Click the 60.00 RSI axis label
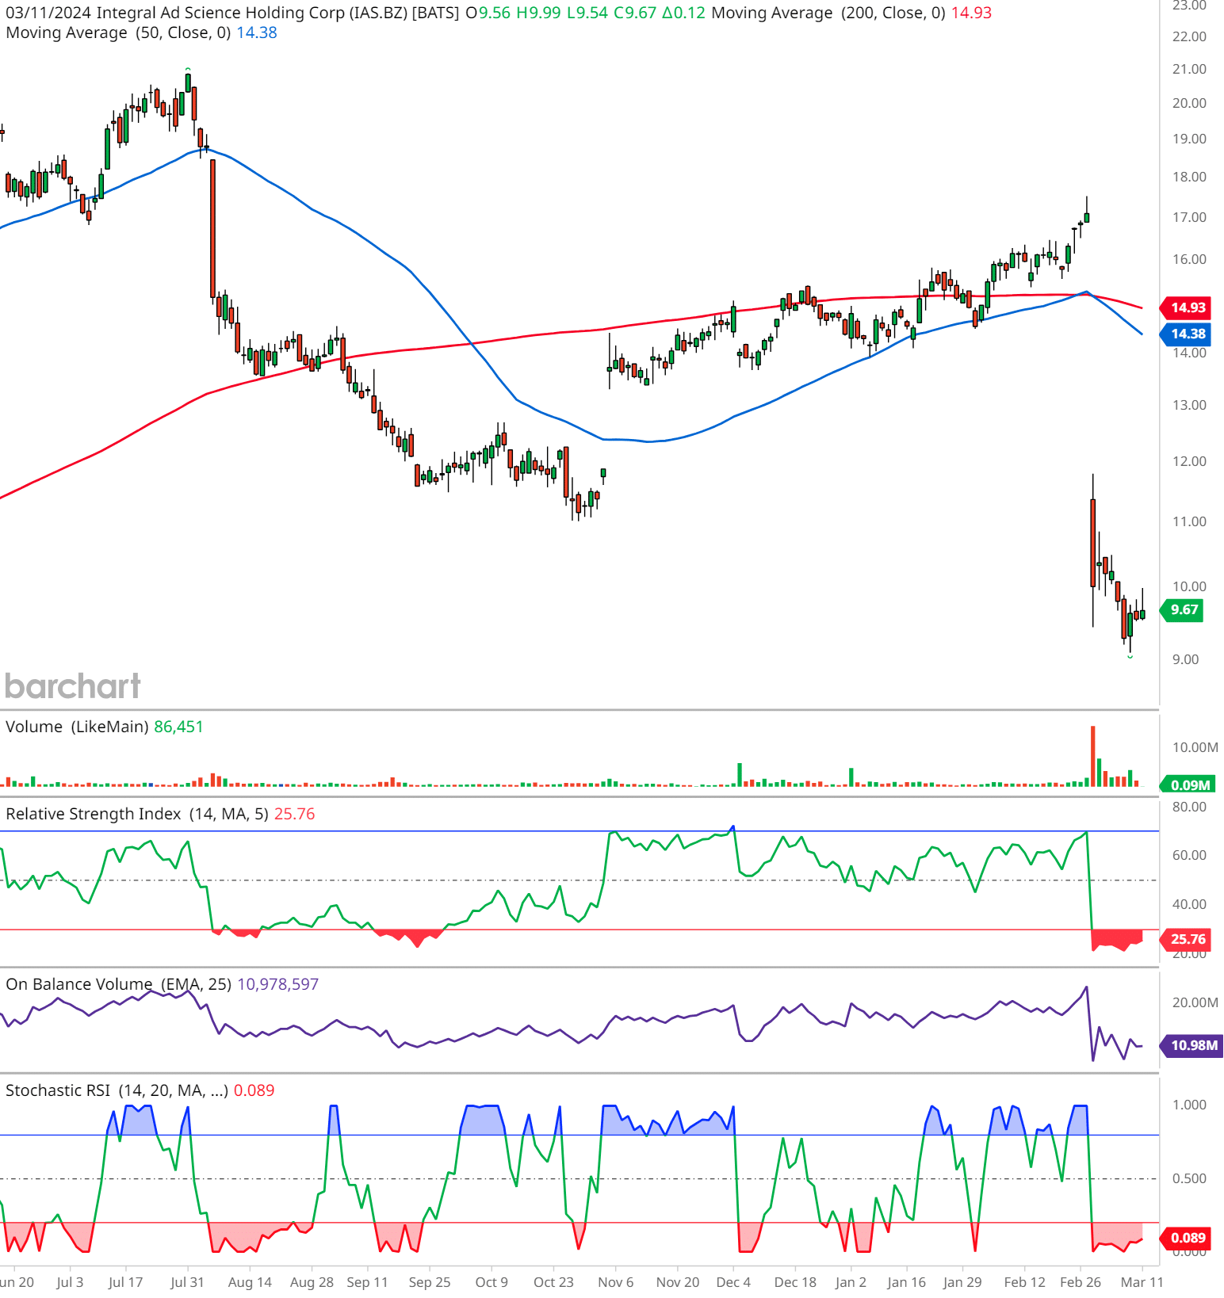The height and width of the screenshot is (1298, 1224). pos(1189,855)
